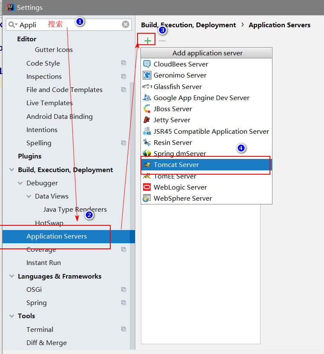Click the Geronimo Server icon

pyautogui.click(x=147, y=75)
